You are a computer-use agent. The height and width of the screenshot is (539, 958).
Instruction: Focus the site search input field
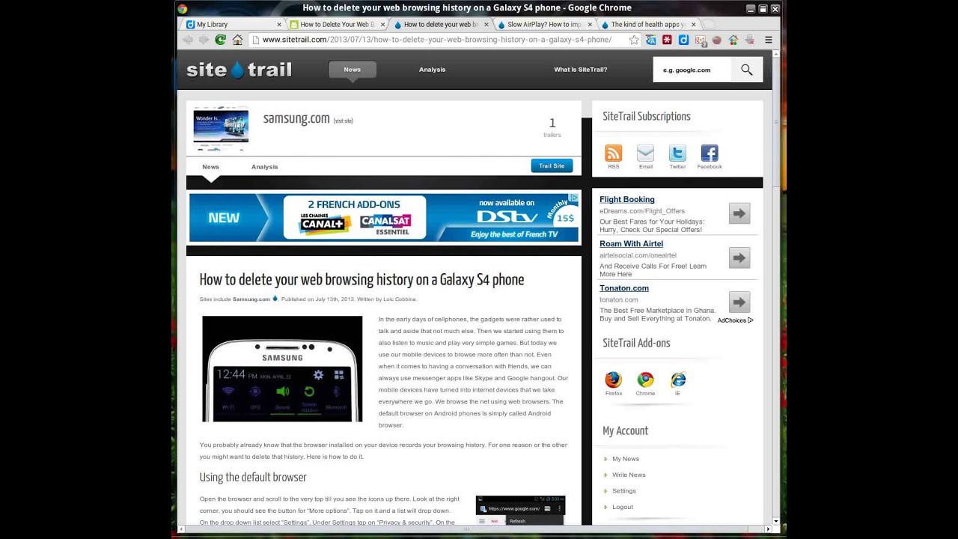pos(692,70)
